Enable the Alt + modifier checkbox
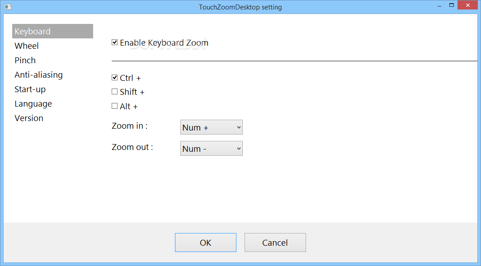 point(115,106)
